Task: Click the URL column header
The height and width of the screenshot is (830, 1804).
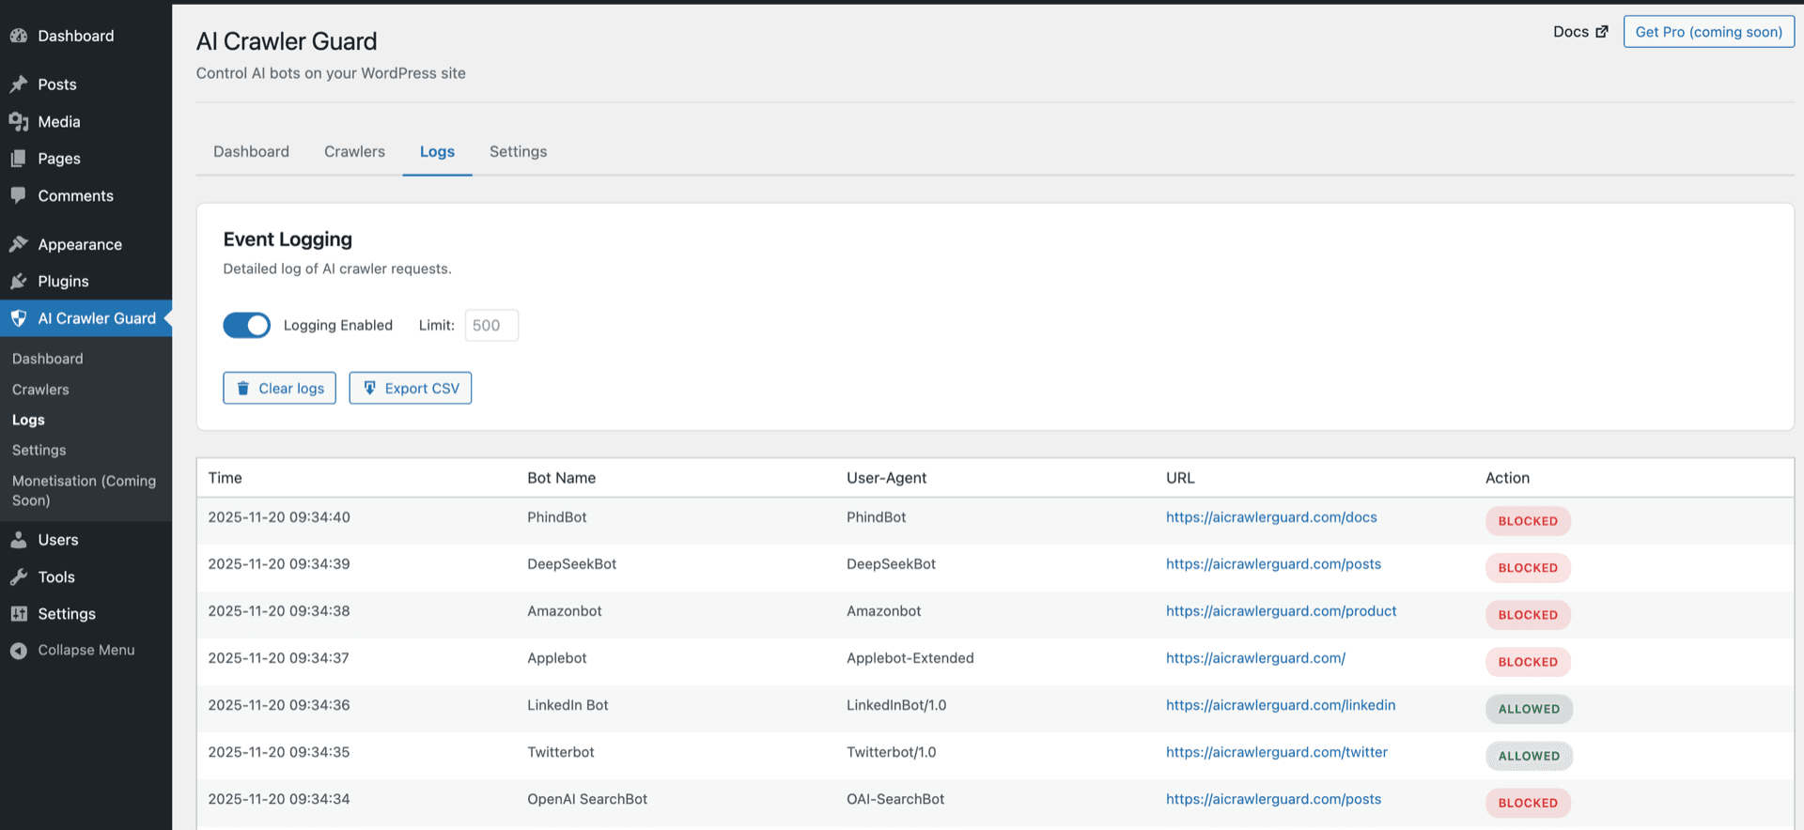Action: [1180, 478]
